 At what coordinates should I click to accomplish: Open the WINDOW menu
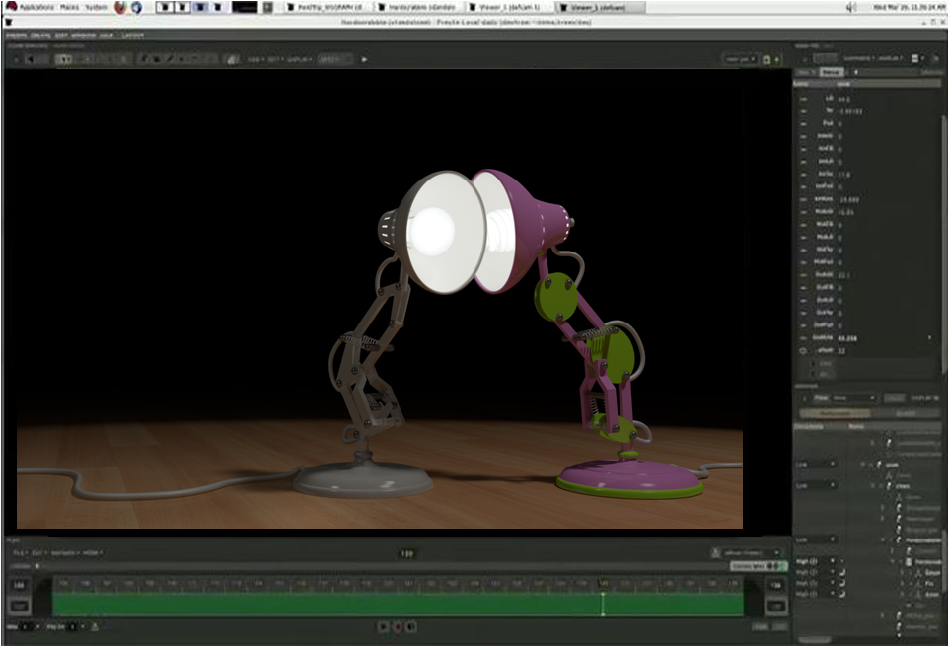click(x=84, y=36)
